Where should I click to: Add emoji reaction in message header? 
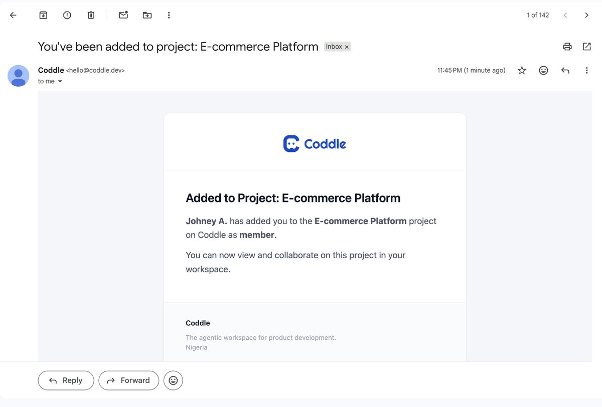point(543,71)
